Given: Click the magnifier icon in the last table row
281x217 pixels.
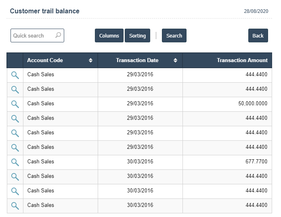Looking at the screenshot, I should pos(15,206).
